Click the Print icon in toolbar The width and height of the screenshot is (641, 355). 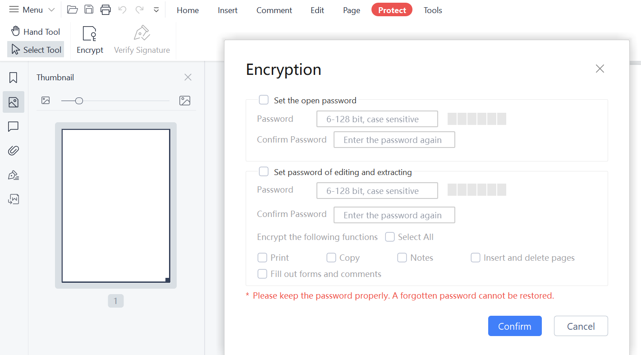point(105,9)
